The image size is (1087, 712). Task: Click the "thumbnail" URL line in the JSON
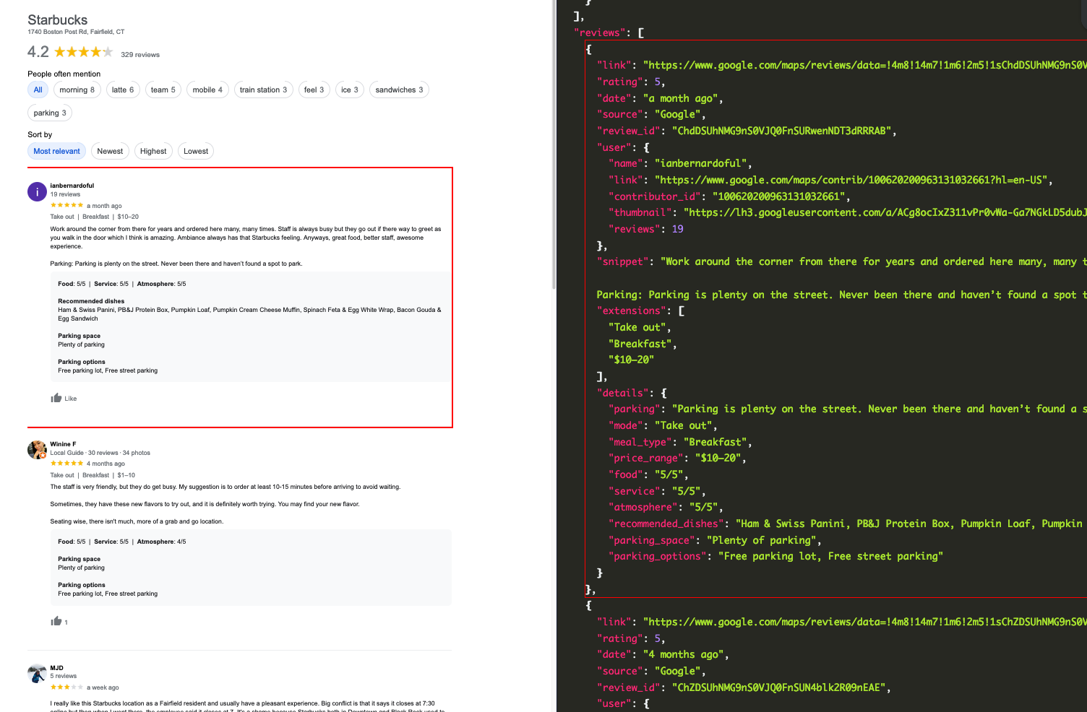pyautogui.click(x=847, y=212)
